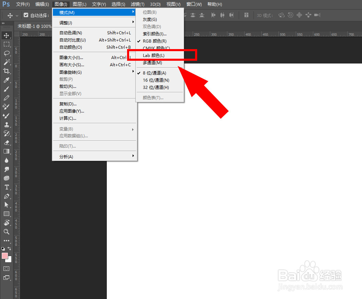Click the Photoshop Ps logo
Image resolution: width=362 pixels, height=299 pixels.
pyautogui.click(x=6, y=4)
